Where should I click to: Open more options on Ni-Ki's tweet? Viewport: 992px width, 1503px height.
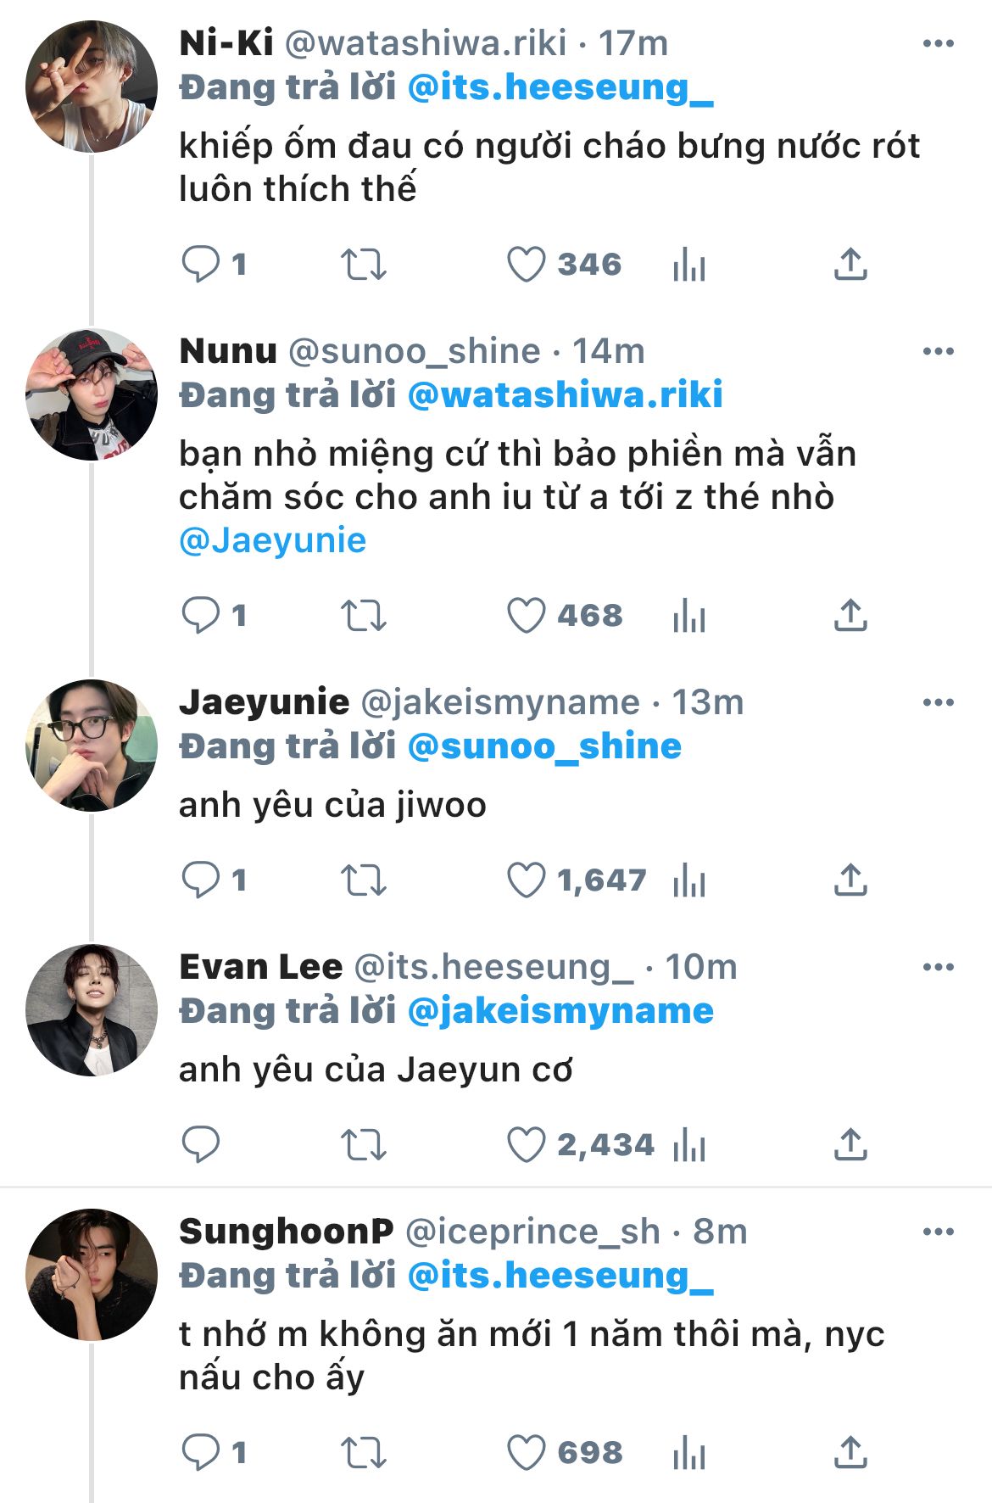coord(938,44)
